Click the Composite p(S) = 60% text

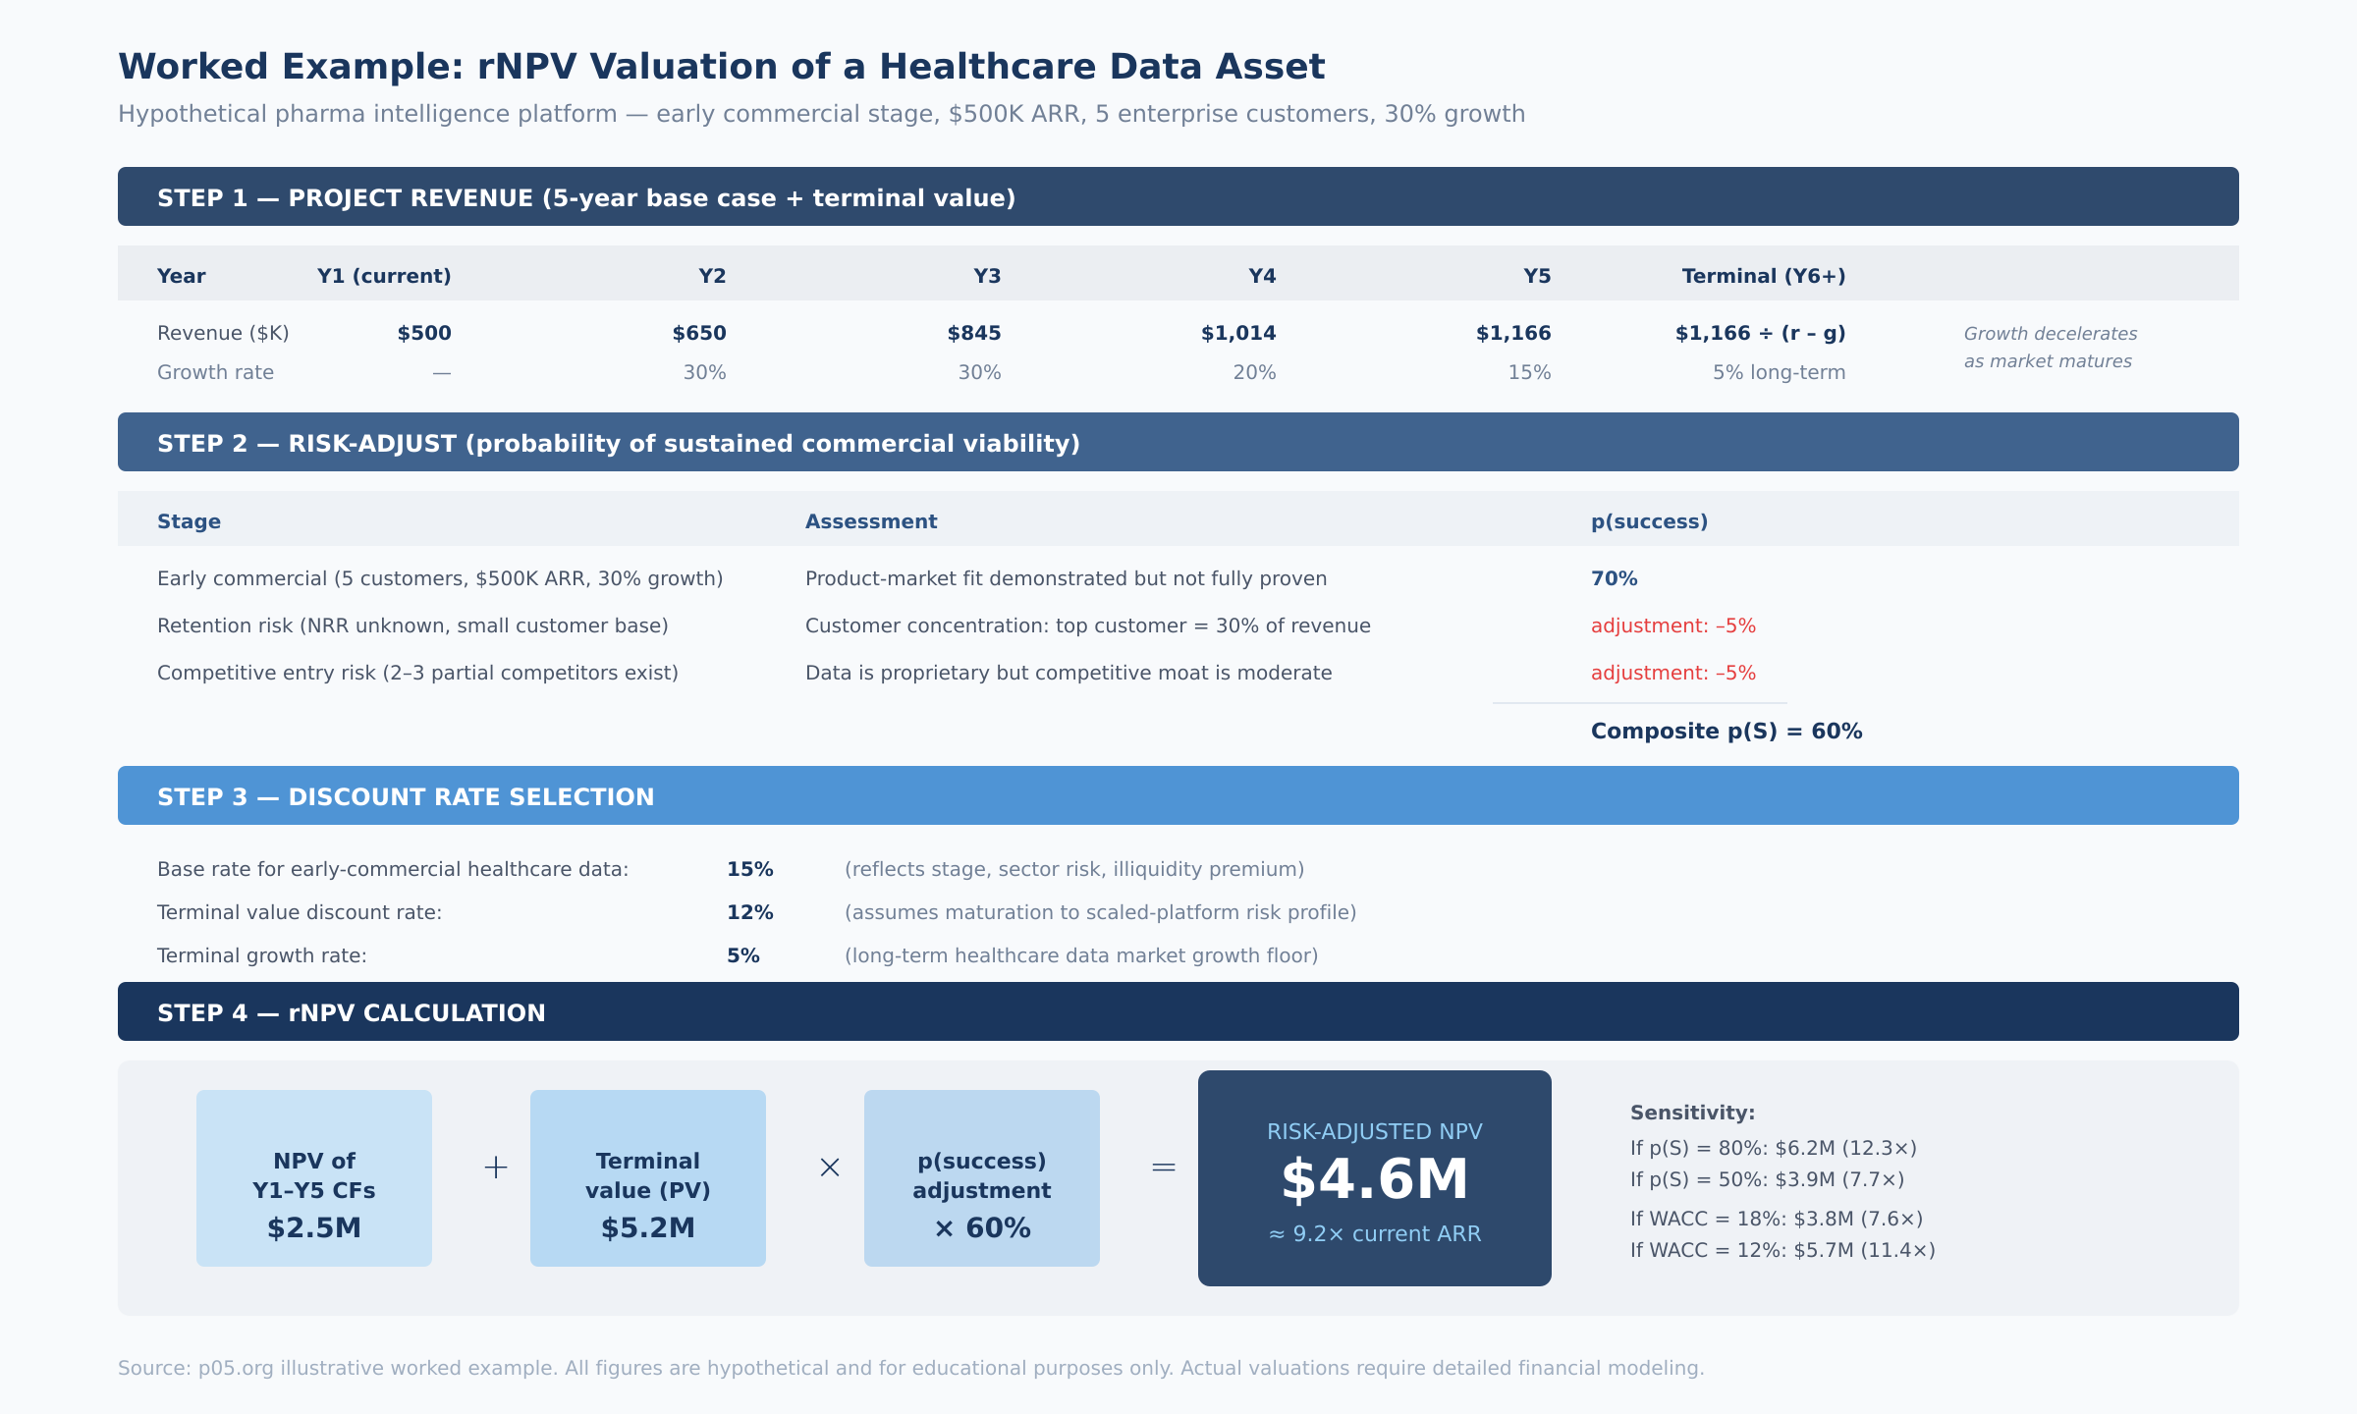(x=1727, y=732)
